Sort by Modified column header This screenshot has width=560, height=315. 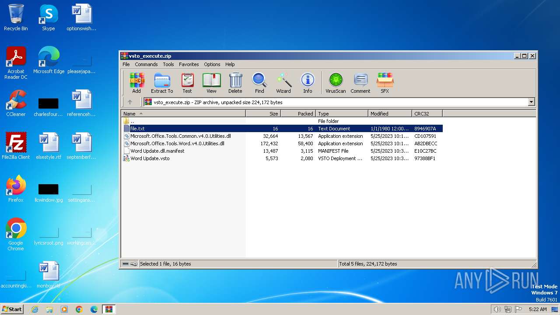[x=390, y=113]
